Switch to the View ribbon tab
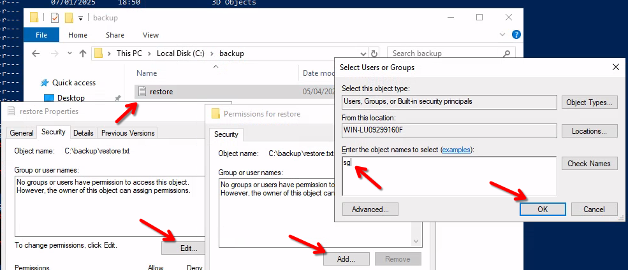628x270 pixels. coord(150,35)
